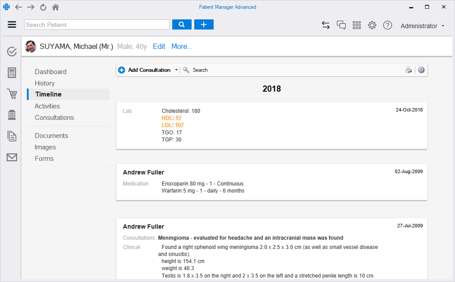
Task: Open the shopping cart sidebar icon
Action: 12,94
